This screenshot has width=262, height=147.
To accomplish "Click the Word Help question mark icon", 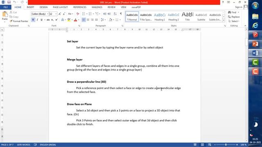I will [223, 2].
